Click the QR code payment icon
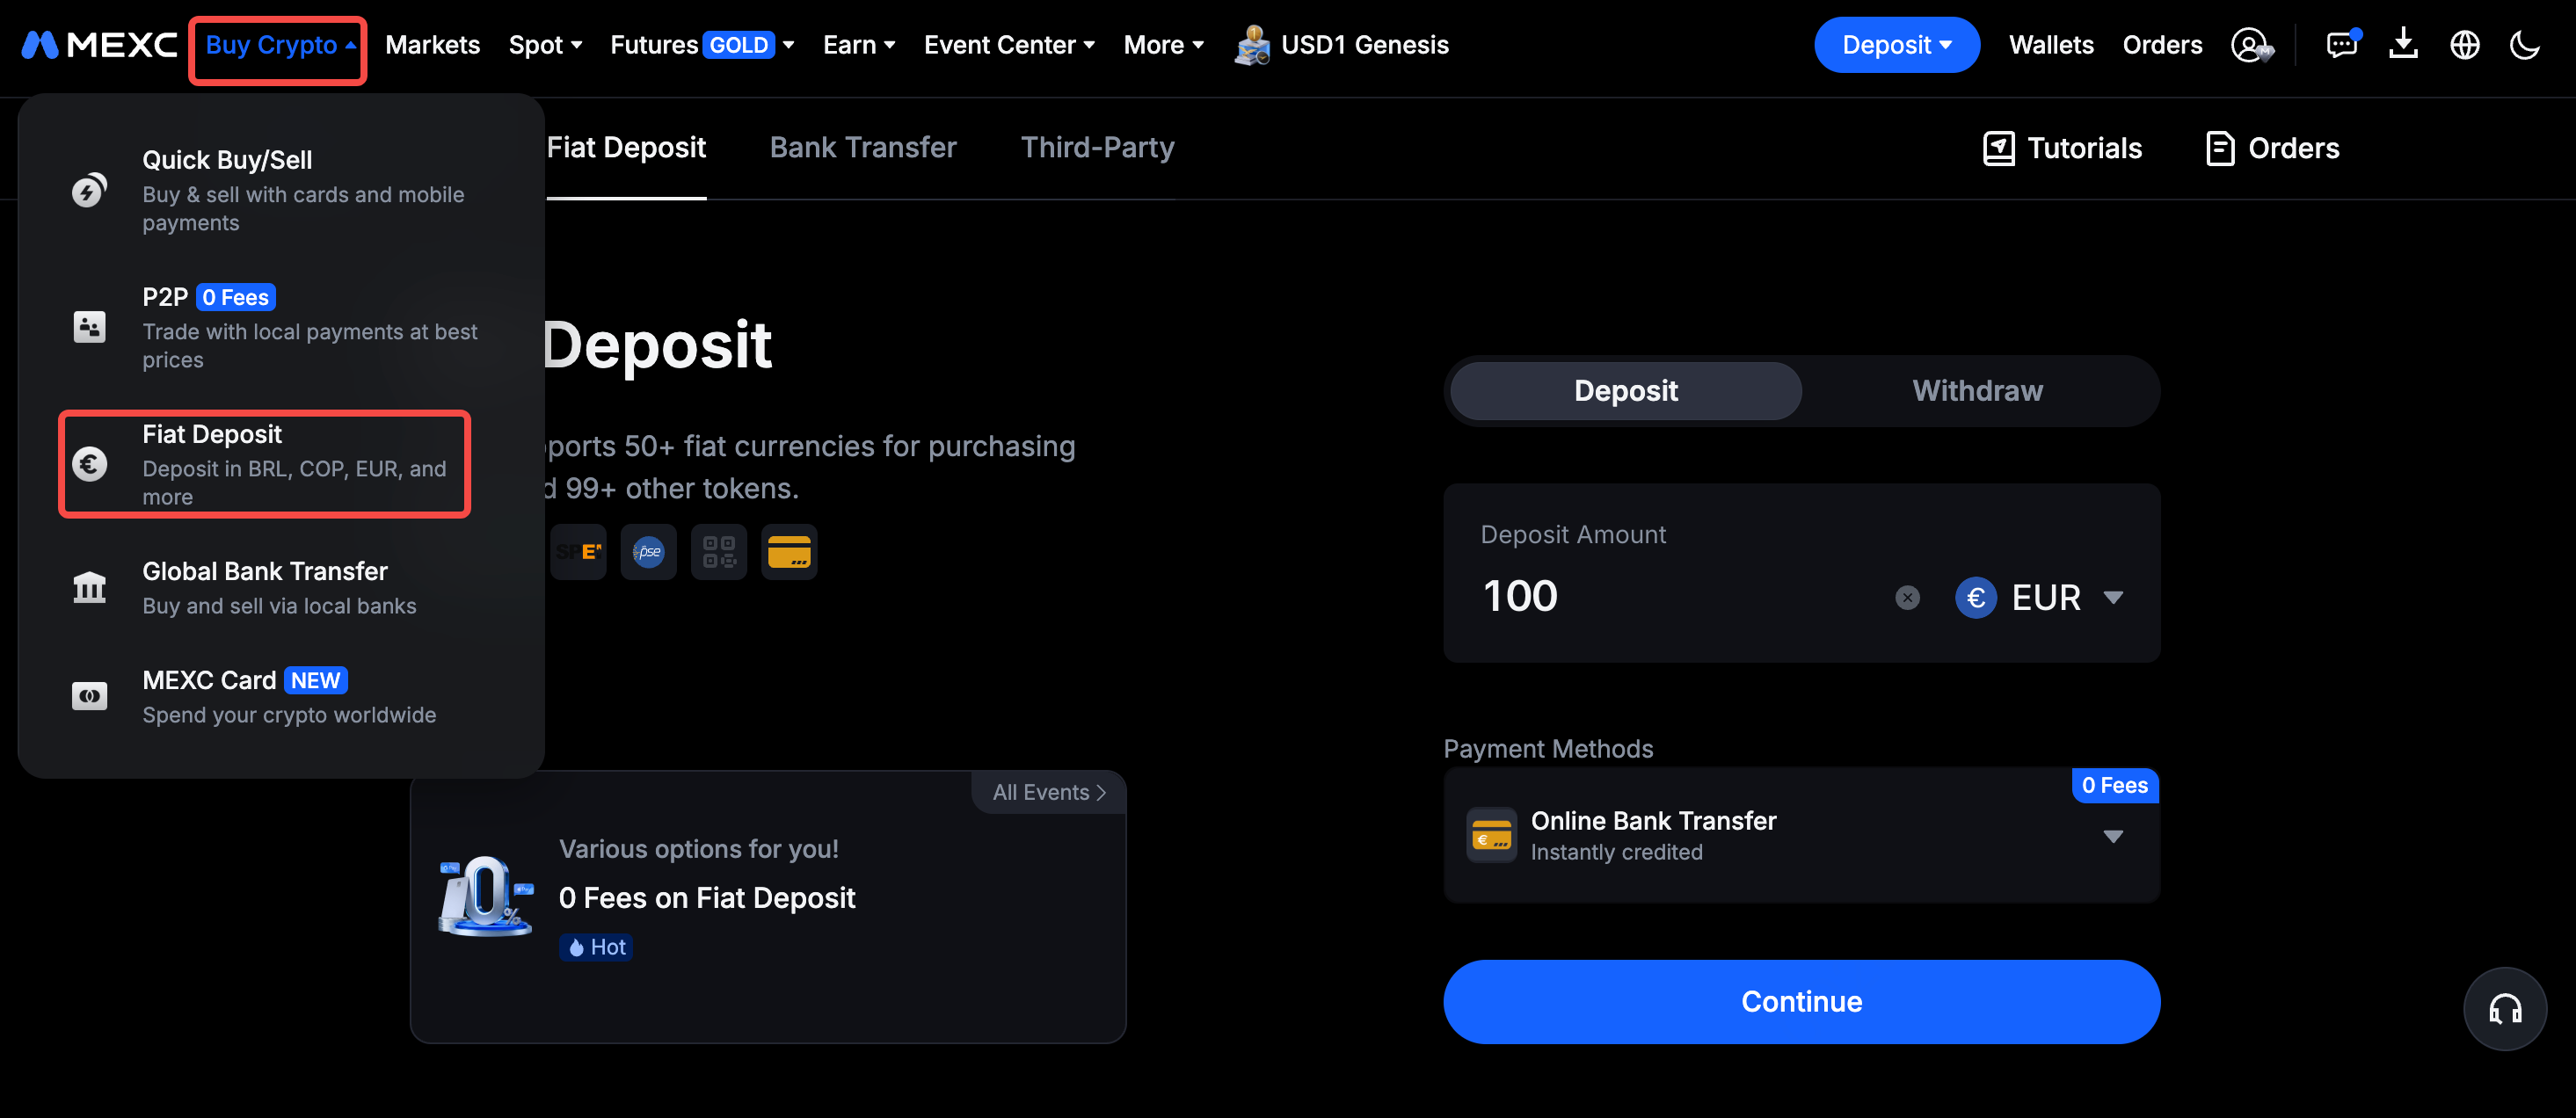Viewport: 2576px width, 1118px height. (x=718, y=552)
